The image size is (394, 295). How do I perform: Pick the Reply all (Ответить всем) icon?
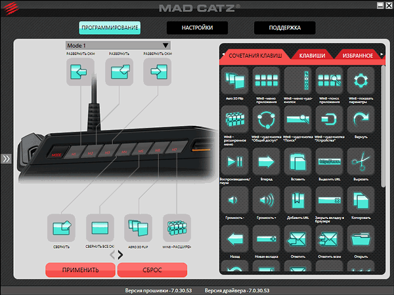329,239
